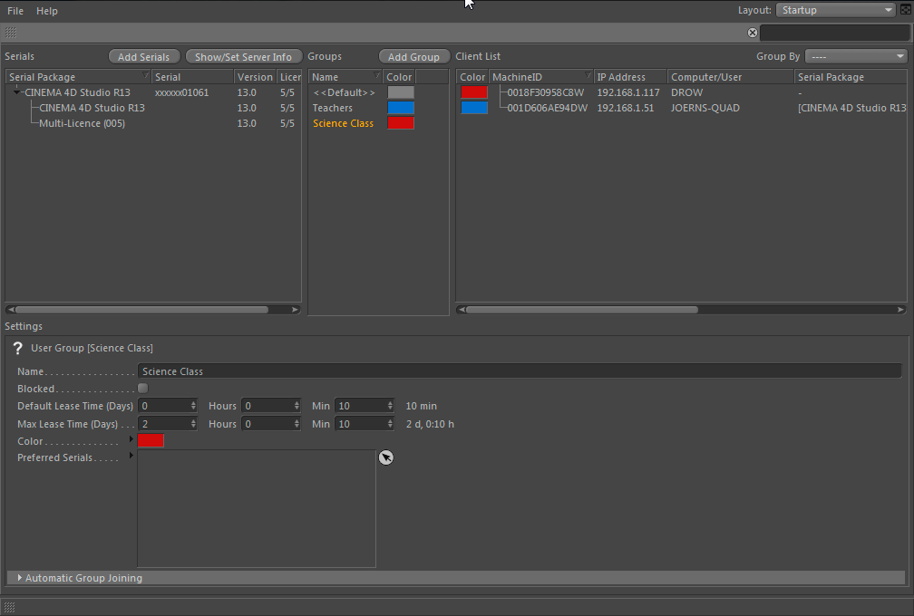Image resolution: width=914 pixels, height=616 pixels.
Task: Click the Max Lease Time Hours field
Action: (267, 424)
